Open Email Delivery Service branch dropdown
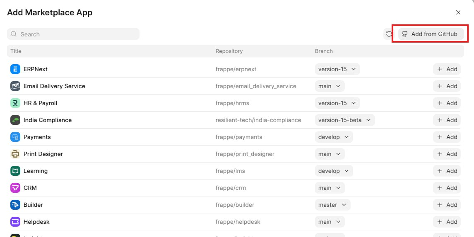 [330, 86]
